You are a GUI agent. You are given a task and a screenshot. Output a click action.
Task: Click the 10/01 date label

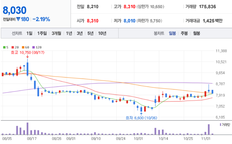pyautogui.click(x=138, y=139)
